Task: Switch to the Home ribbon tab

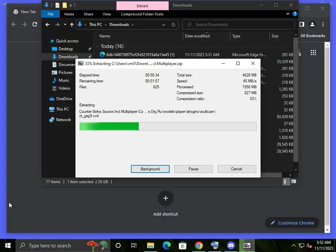Action: (69, 14)
